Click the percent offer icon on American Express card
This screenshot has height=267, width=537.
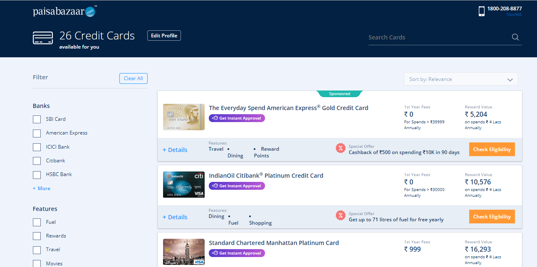click(341, 148)
